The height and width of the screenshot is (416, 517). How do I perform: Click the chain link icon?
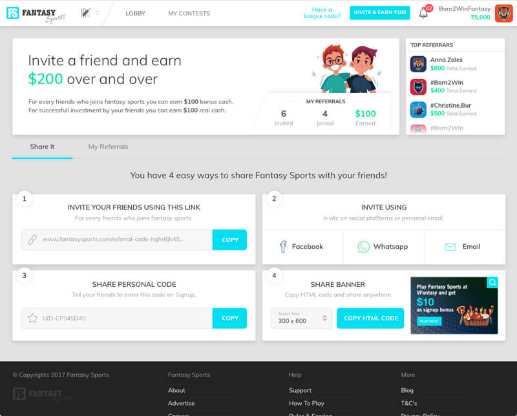click(32, 240)
